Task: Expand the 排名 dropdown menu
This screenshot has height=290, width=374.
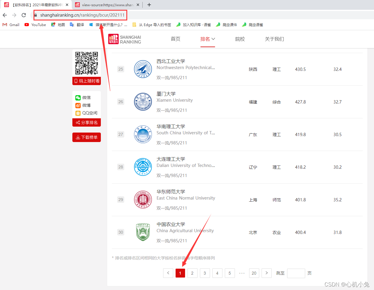Action: point(208,39)
